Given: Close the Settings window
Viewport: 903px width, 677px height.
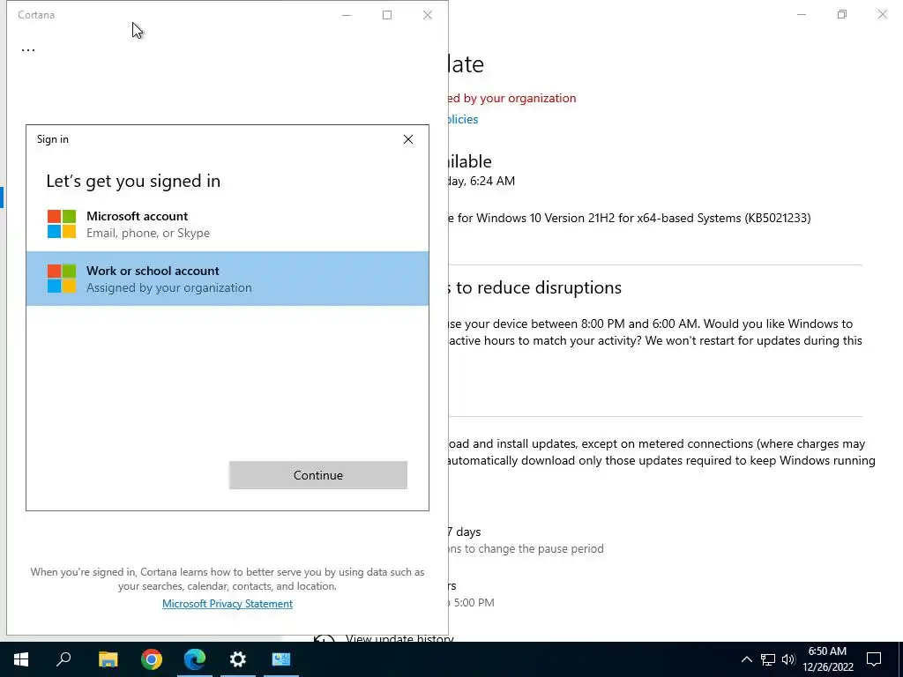Looking at the screenshot, I should pos(882,14).
